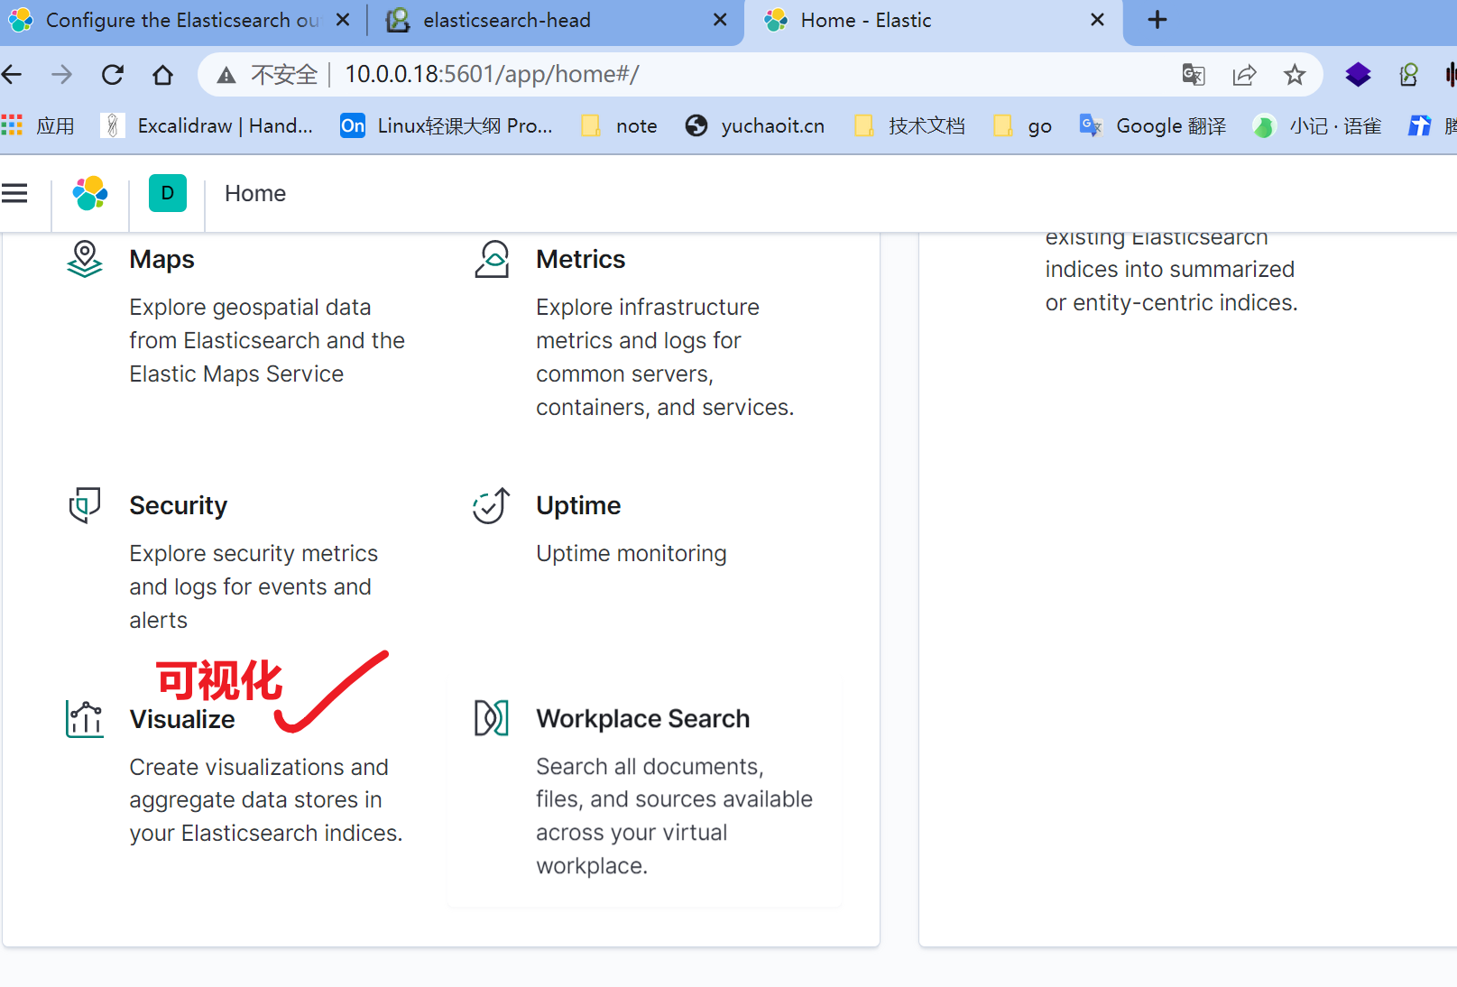Screen dimensions: 1457x987
Task: Reload the current page
Action: click(113, 74)
